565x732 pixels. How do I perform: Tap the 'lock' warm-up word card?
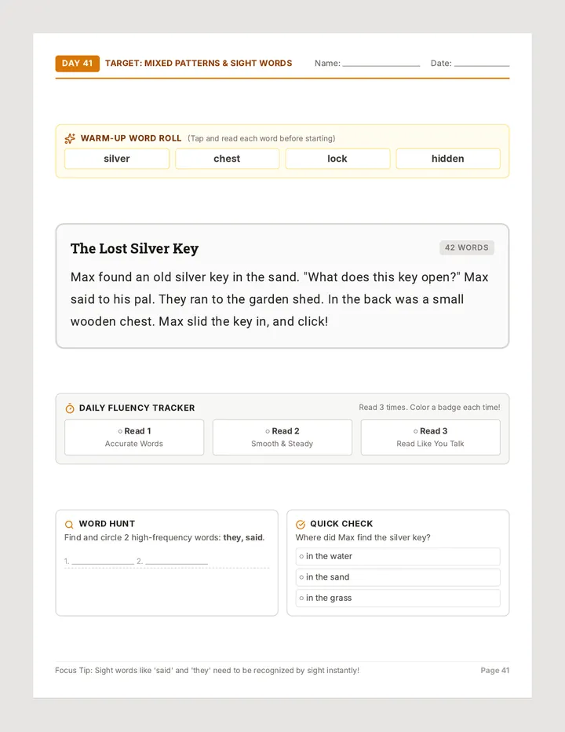tap(337, 159)
